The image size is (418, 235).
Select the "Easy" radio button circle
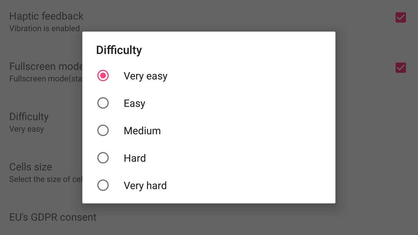pos(103,103)
